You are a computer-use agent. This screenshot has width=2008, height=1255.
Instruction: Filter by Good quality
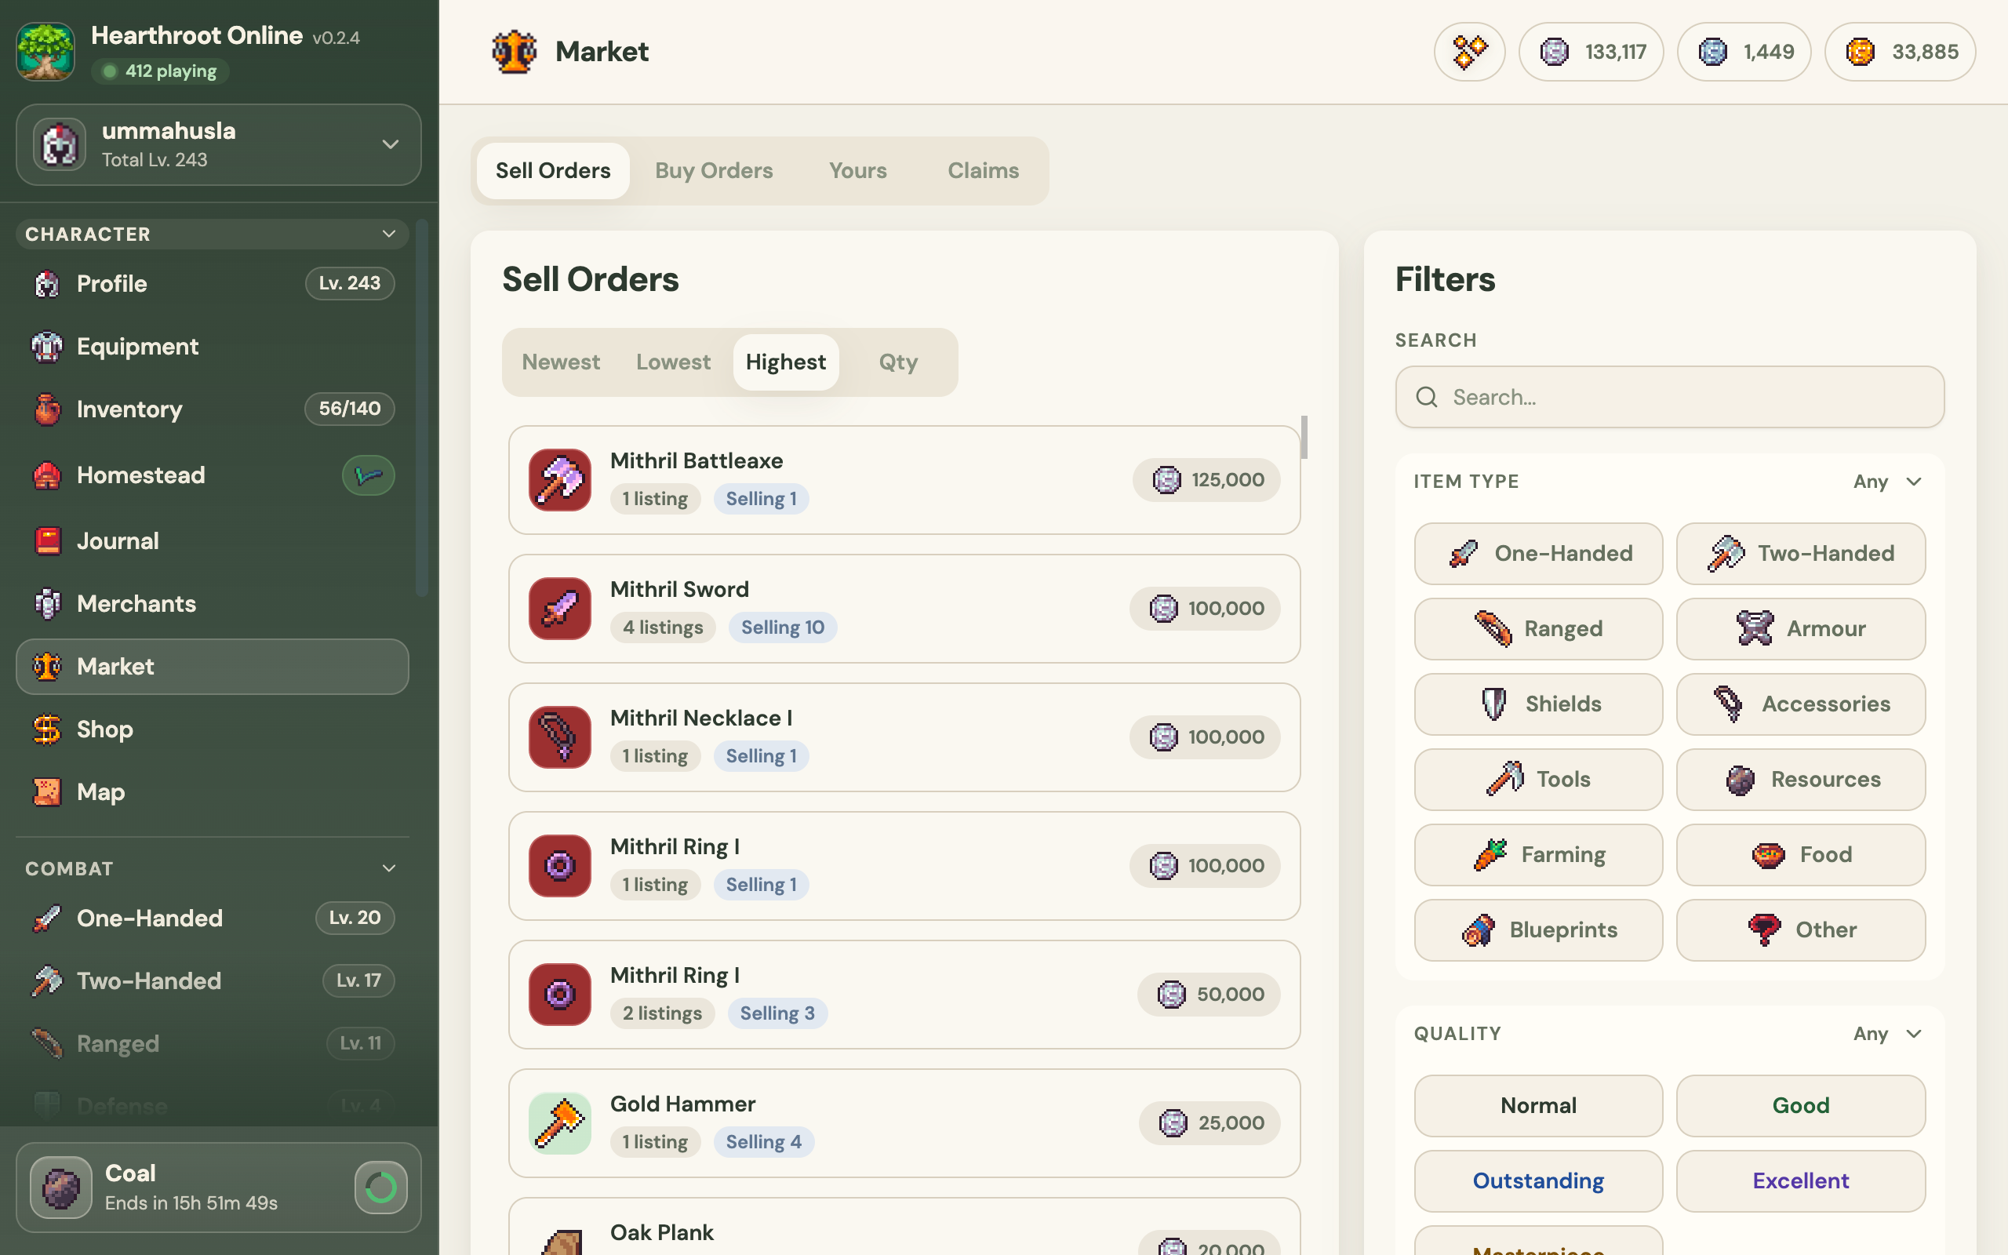(1801, 1106)
